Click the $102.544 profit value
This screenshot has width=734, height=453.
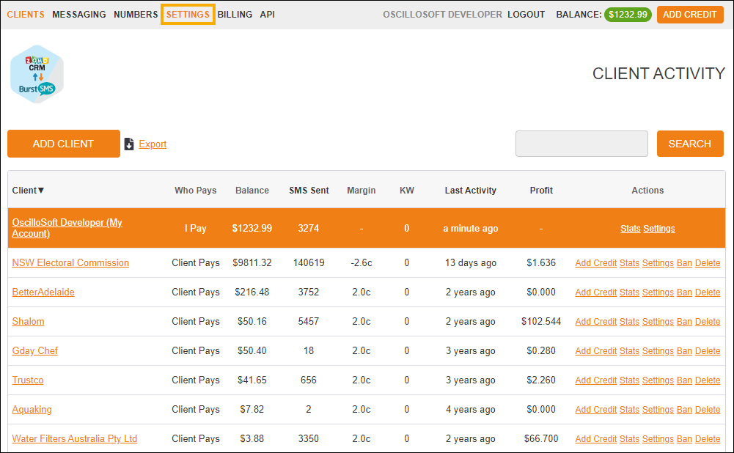coord(541,322)
